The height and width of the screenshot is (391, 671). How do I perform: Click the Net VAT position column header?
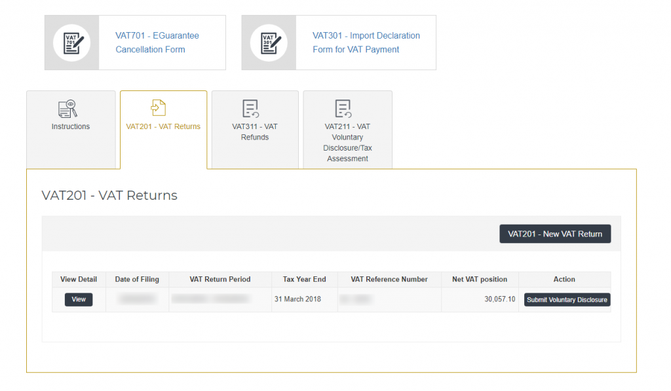tap(480, 280)
